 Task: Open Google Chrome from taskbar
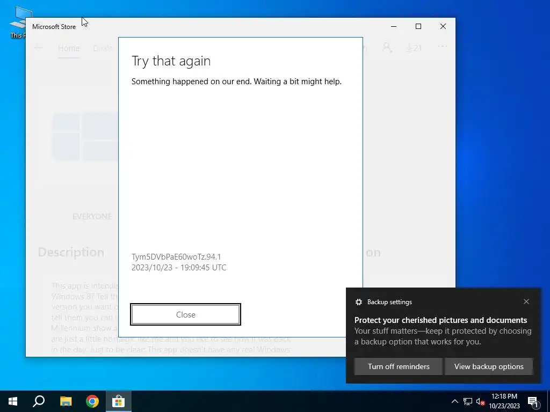click(x=92, y=401)
